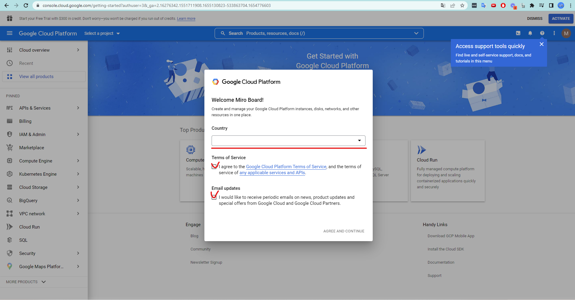Close the Access support tools tooltip
Viewport: 575px width, 300px height.
pos(542,44)
